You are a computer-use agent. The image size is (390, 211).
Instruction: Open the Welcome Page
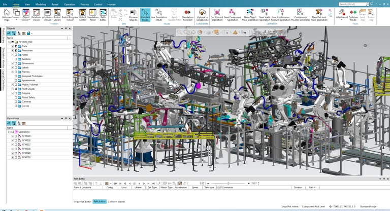tap(7, 15)
